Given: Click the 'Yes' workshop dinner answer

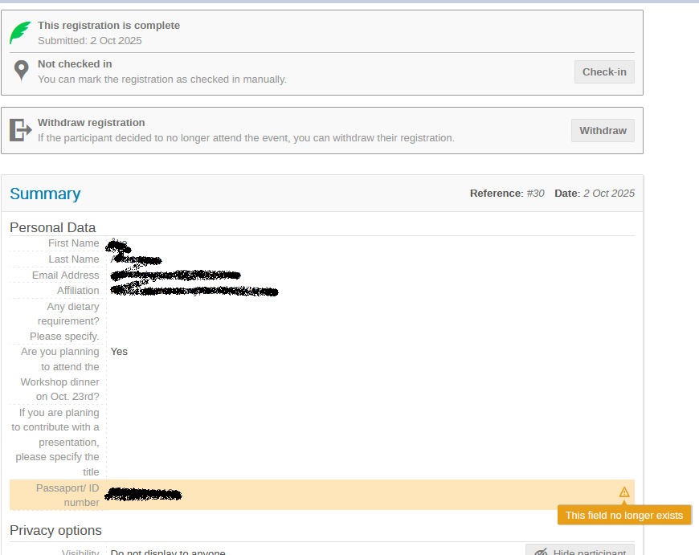Looking at the screenshot, I should coord(119,352).
